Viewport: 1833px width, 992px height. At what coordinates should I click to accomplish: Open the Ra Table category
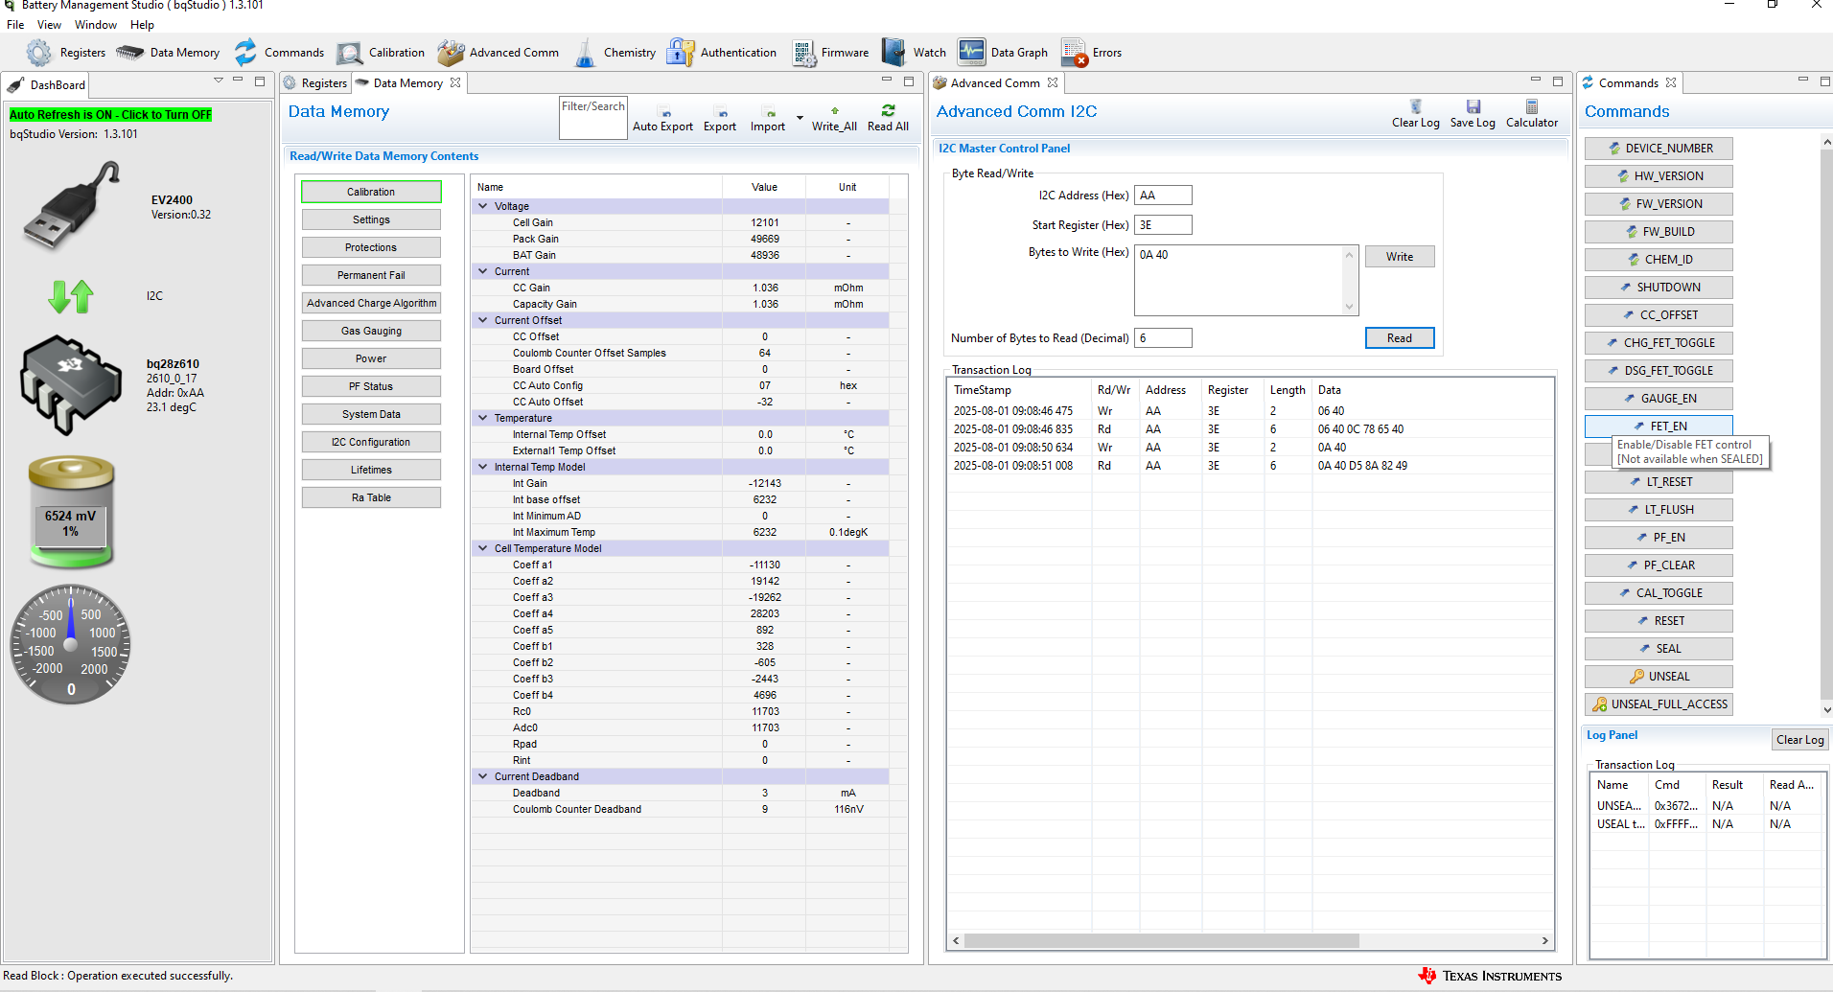pos(371,497)
